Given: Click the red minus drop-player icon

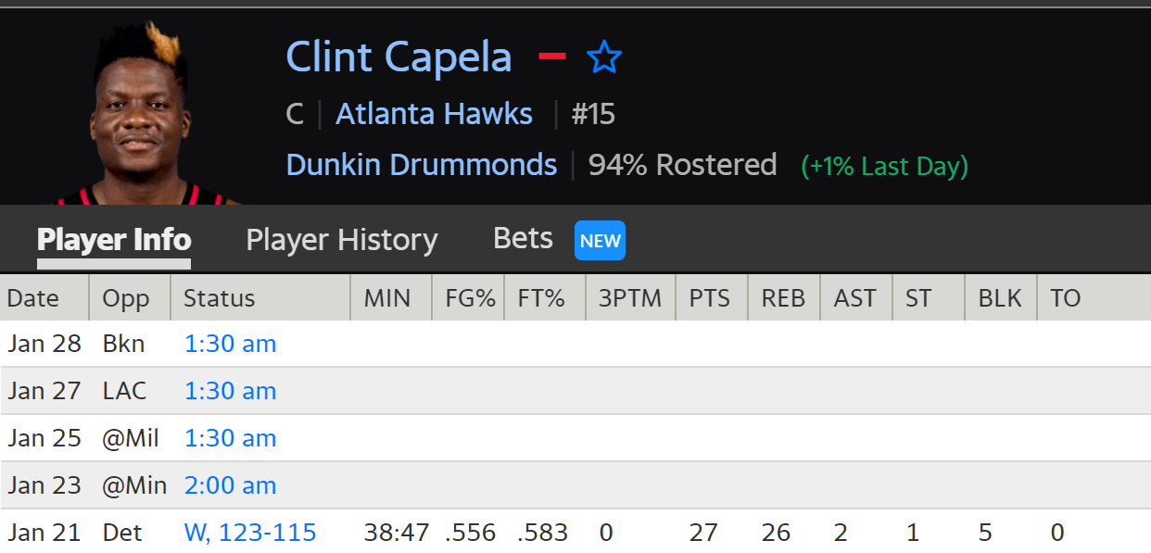Looking at the screenshot, I should 552,57.
